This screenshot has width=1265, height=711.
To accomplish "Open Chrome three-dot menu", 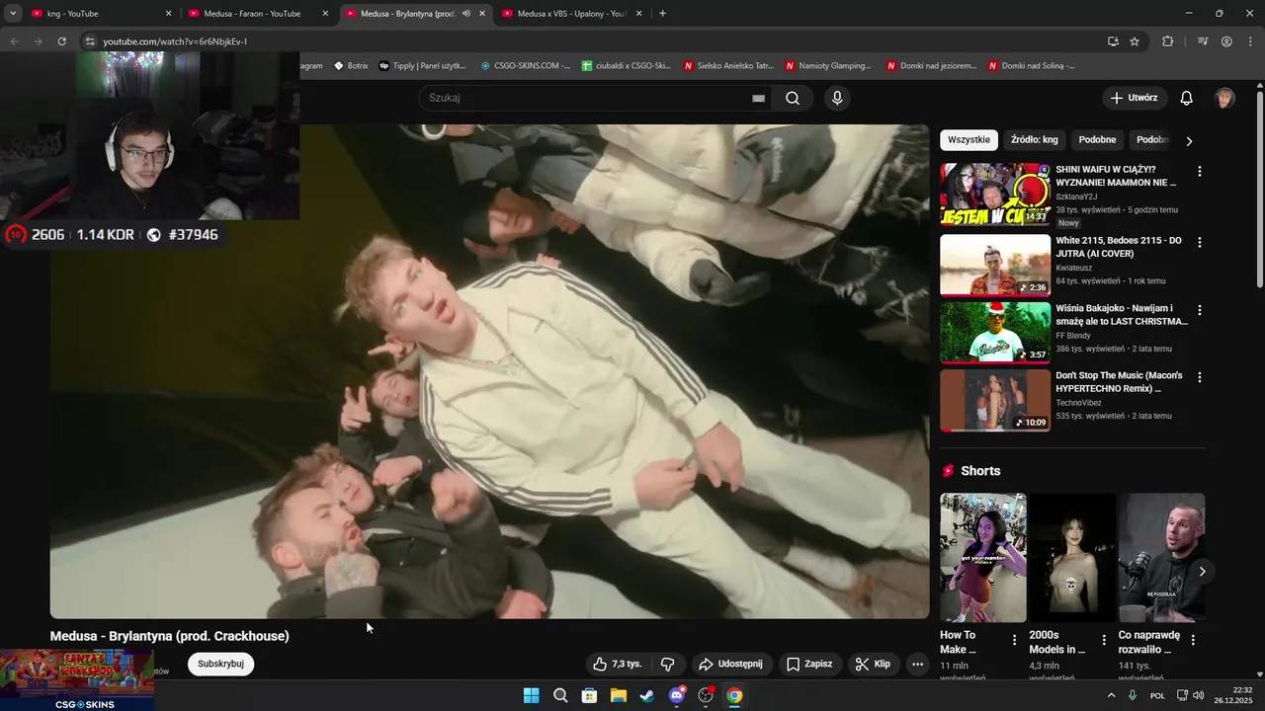I will (x=1249, y=41).
